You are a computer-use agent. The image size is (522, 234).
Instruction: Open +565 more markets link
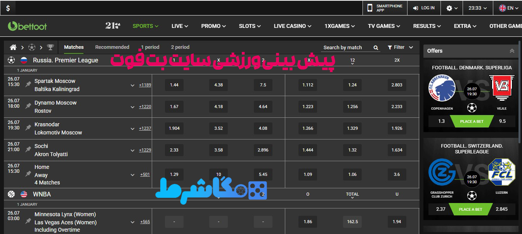click(x=145, y=222)
